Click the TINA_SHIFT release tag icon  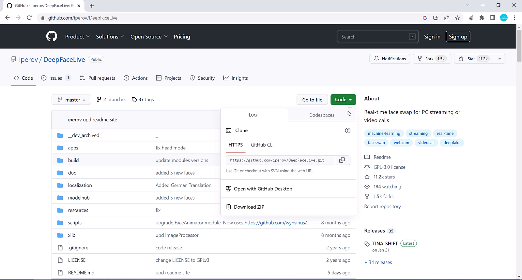367,244
